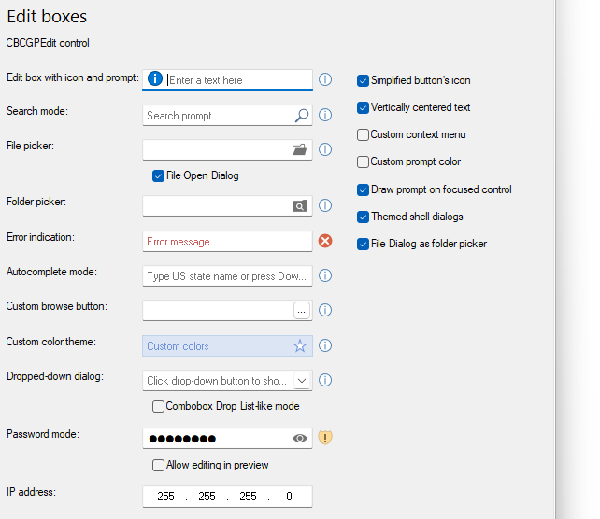Image resolution: width=600 pixels, height=519 pixels.
Task: Click the Password mode: label
Action: [x=43, y=434]
